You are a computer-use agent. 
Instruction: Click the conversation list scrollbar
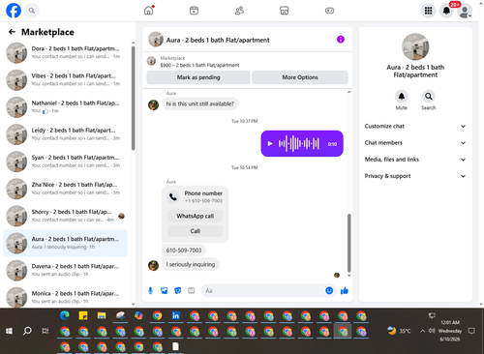click(134, 99)
